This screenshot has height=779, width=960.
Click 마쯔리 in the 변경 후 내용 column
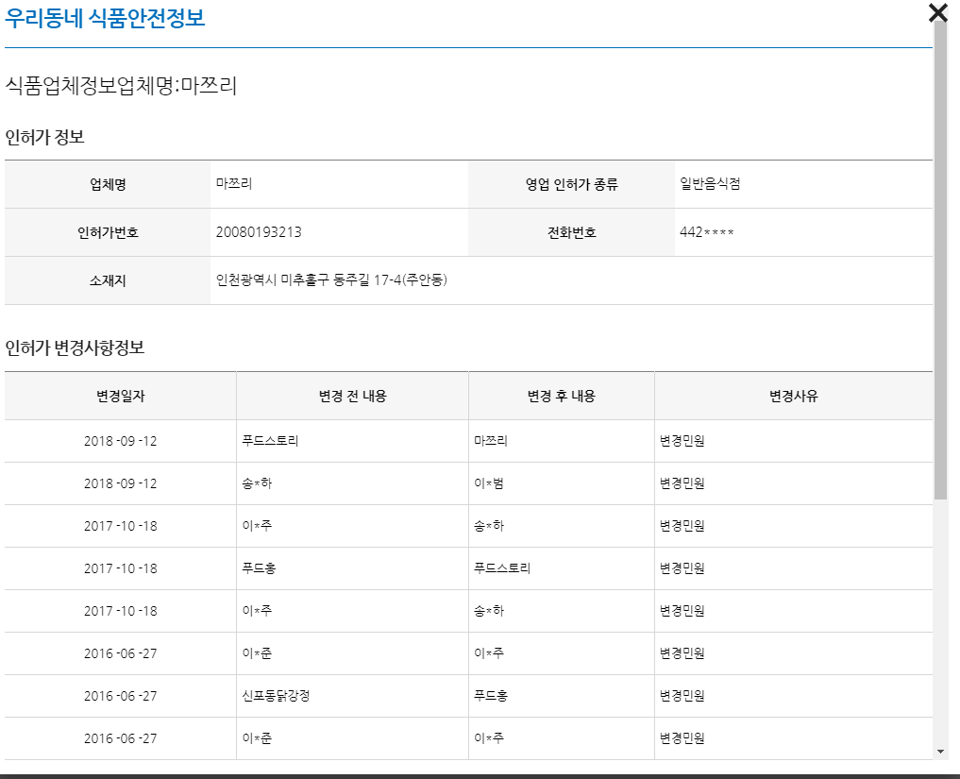(x=491, y=440)
